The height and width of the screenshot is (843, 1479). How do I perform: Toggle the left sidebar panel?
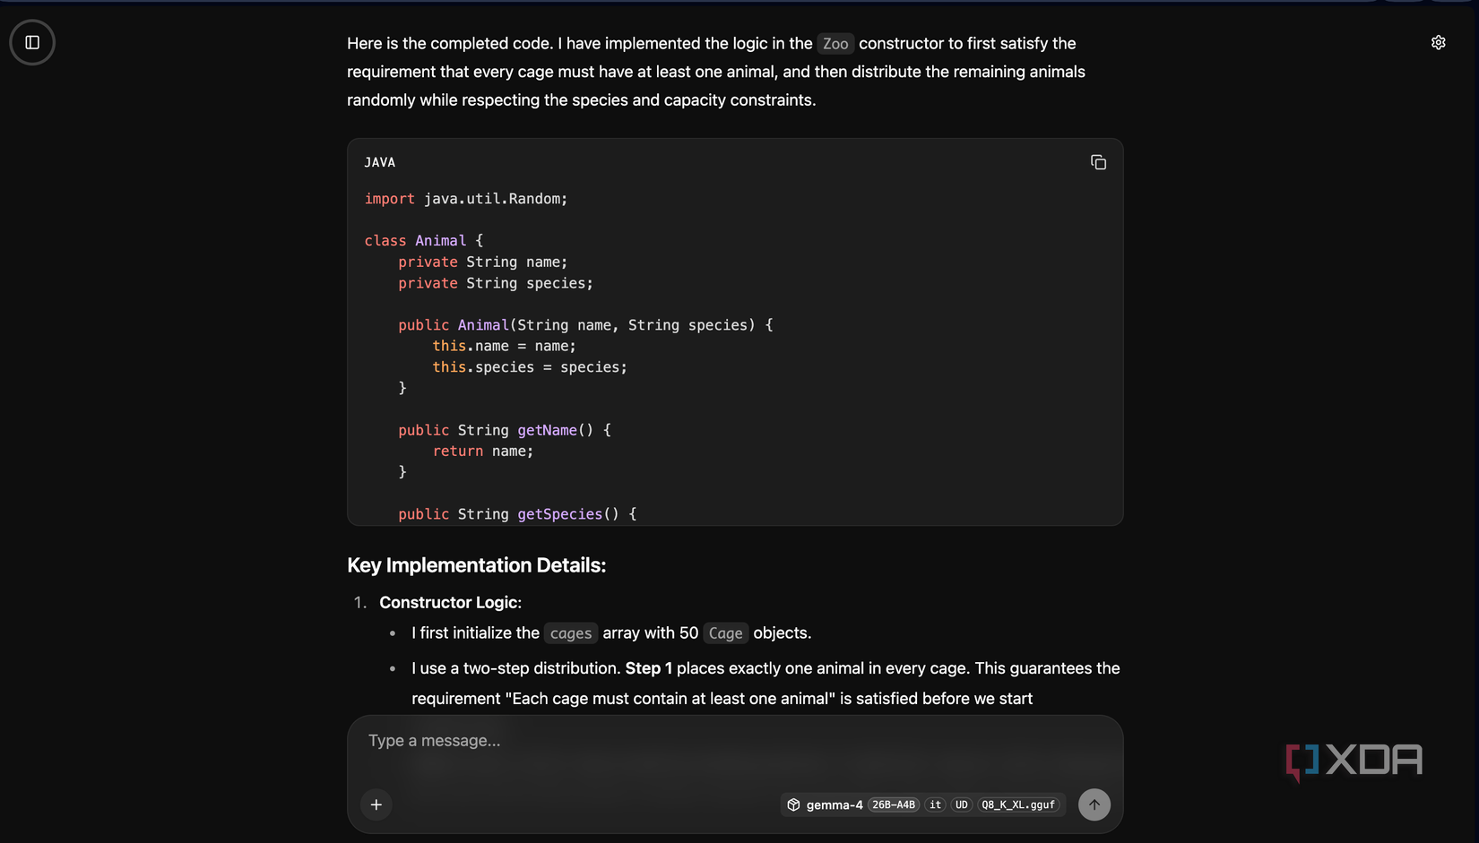31,42
